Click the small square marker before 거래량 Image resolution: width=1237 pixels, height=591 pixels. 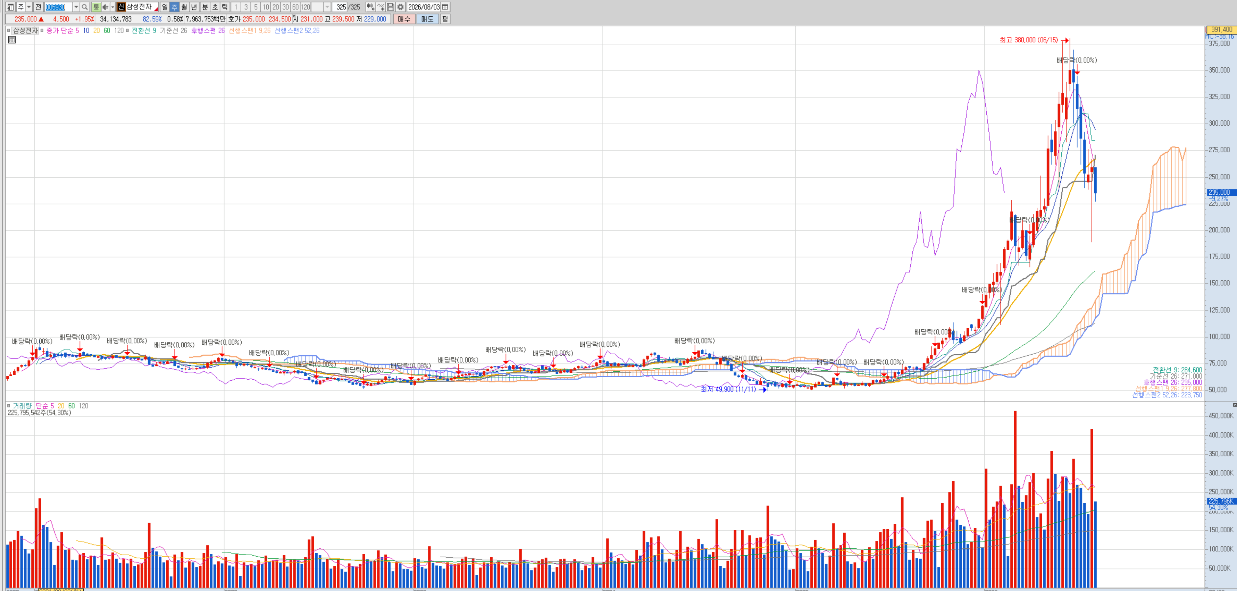click(x=9, y=406)
